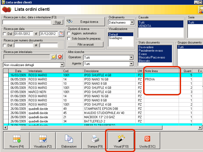Click the Quant. column header
The height and width of the screenshot is (152, 203).
[186, 71]
